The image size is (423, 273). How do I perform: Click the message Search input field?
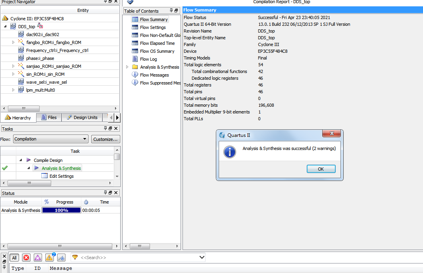coord(138,258)
